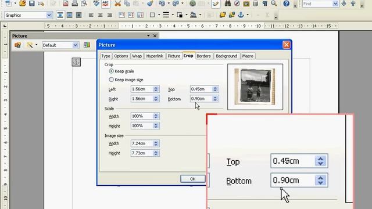Select the Keep scale radio button

(111, 71)
